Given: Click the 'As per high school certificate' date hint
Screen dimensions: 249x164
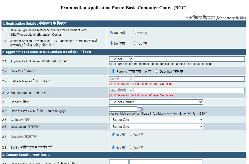Looking at the screenshot, I should (158, 114).
